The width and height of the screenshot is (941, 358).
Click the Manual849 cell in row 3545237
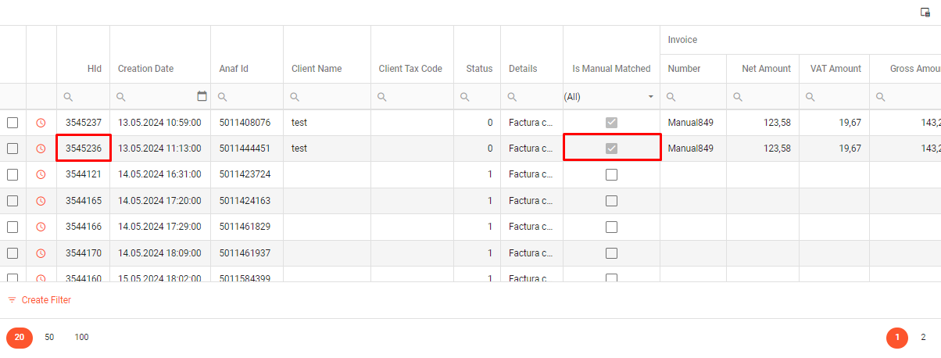coord(693,123)
